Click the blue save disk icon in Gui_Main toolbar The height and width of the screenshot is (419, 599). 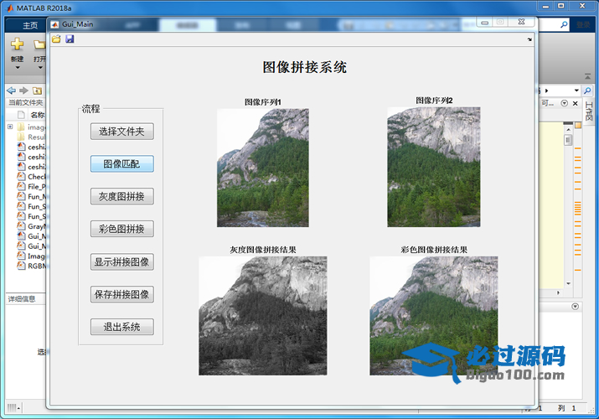point(70,39)
